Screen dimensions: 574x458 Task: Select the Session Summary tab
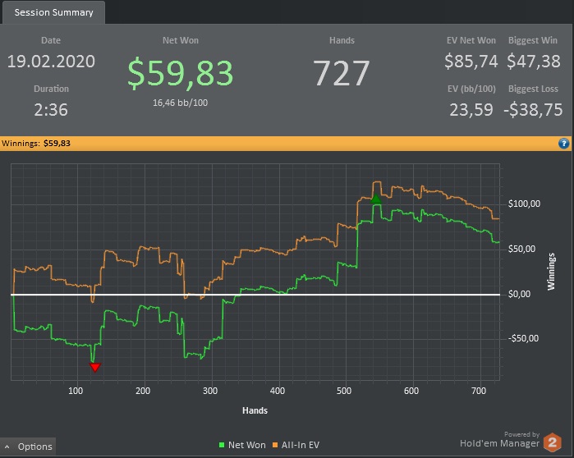(54, 12)
